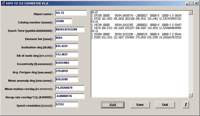Click the Arg. Perigee field
Image resolution: width=200 pixels, height=116 pixels.
click(x=67, y=71)
